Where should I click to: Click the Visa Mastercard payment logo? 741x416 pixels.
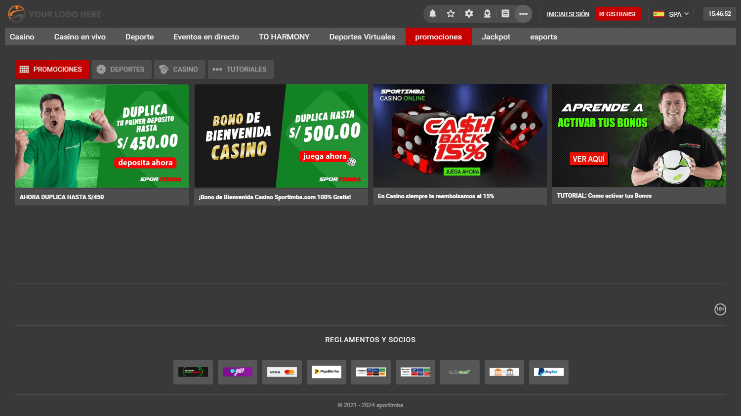pos(282,372)
